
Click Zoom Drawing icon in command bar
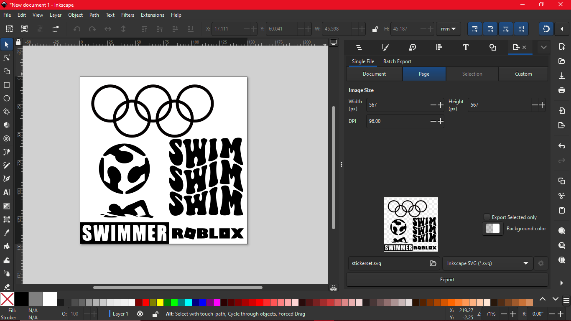point(562,245)
